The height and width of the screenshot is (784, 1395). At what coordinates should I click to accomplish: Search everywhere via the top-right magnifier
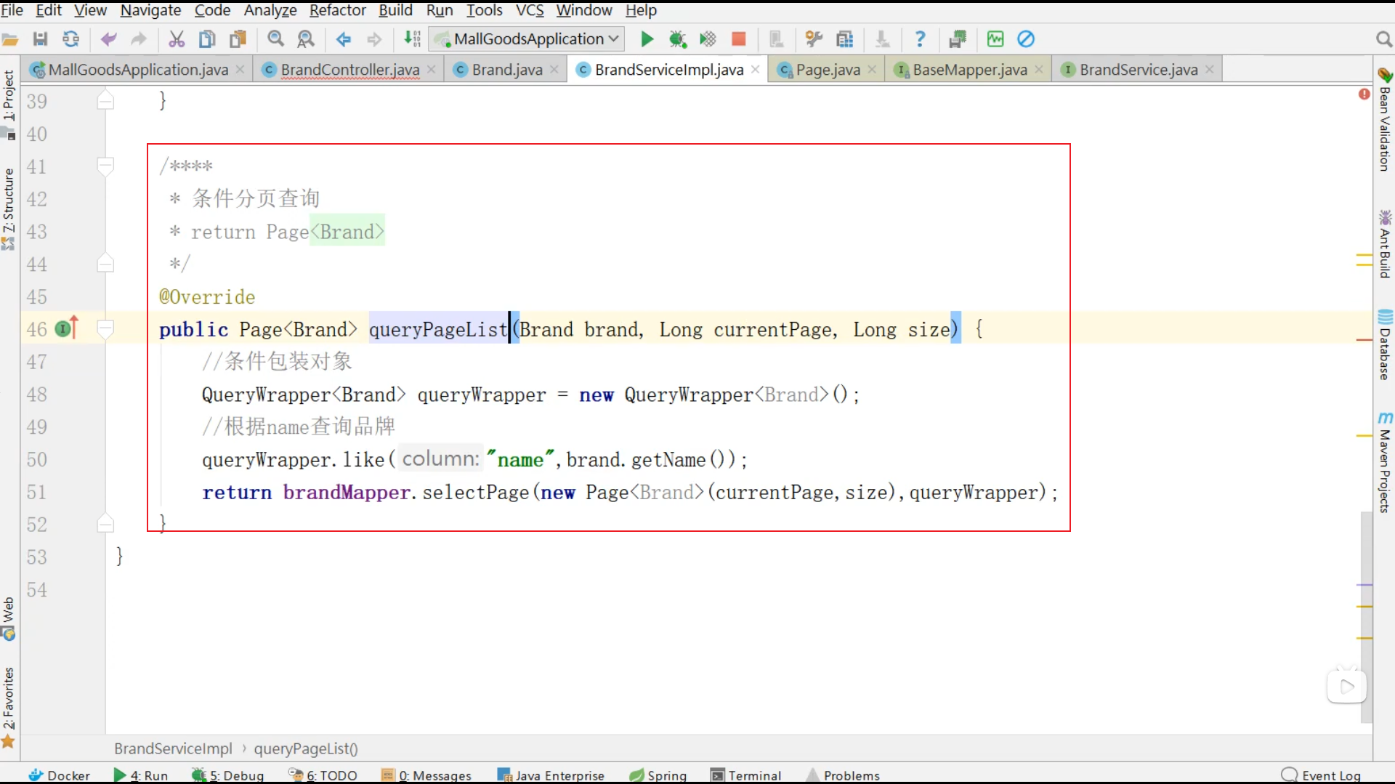1384,39
